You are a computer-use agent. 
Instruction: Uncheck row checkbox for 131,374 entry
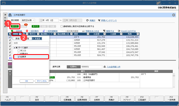click(x=10, y=43)
